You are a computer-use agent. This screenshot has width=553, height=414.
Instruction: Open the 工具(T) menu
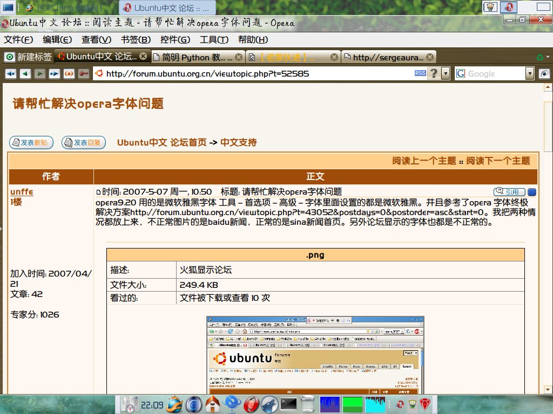(x=214, y=39)
